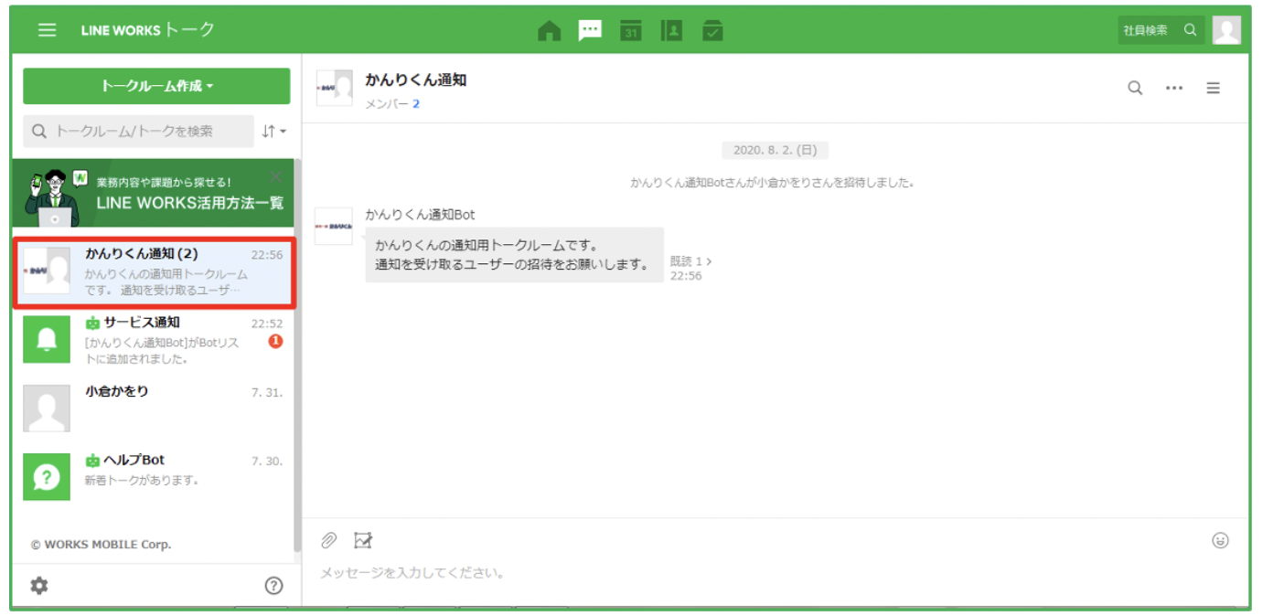Screen dimensions: 1273x616
Task: Open the room menu icon in chat header
Action: point(1214,88)
